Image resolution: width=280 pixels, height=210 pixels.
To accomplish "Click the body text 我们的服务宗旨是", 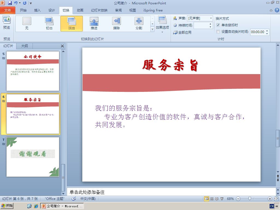I will tap(124, 108).
